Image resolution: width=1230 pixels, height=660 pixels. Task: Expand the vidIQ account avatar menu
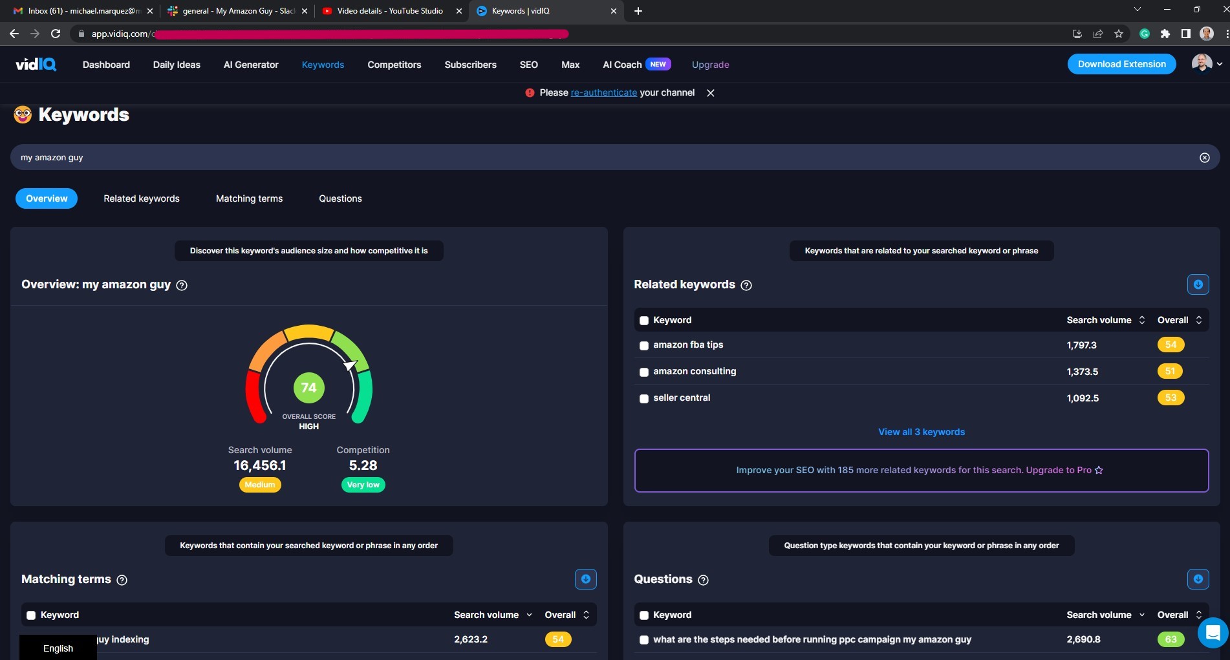click(x=1207, y=64)
